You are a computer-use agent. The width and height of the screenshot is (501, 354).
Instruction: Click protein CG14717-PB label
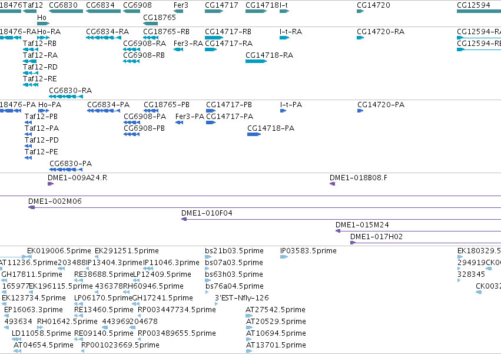pos(229,105)
